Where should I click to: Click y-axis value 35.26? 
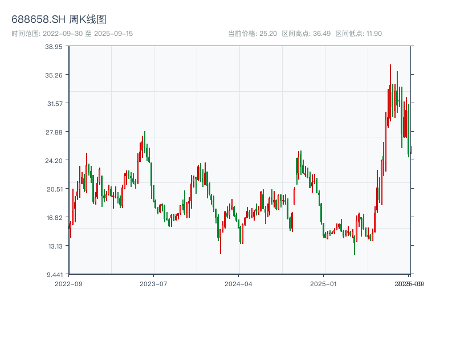54,75
